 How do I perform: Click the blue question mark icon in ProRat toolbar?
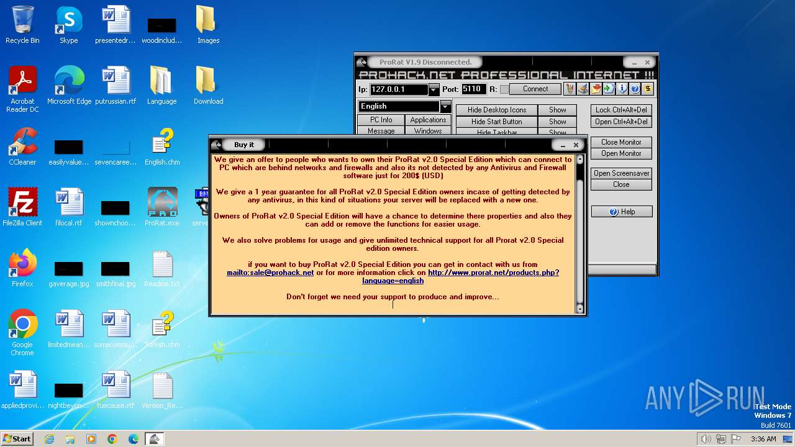(x=635, y=89)
